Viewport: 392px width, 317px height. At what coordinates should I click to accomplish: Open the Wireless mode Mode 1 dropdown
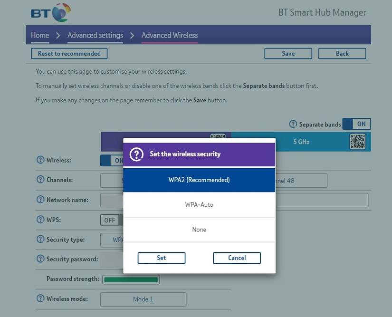[x=143, y=299]
